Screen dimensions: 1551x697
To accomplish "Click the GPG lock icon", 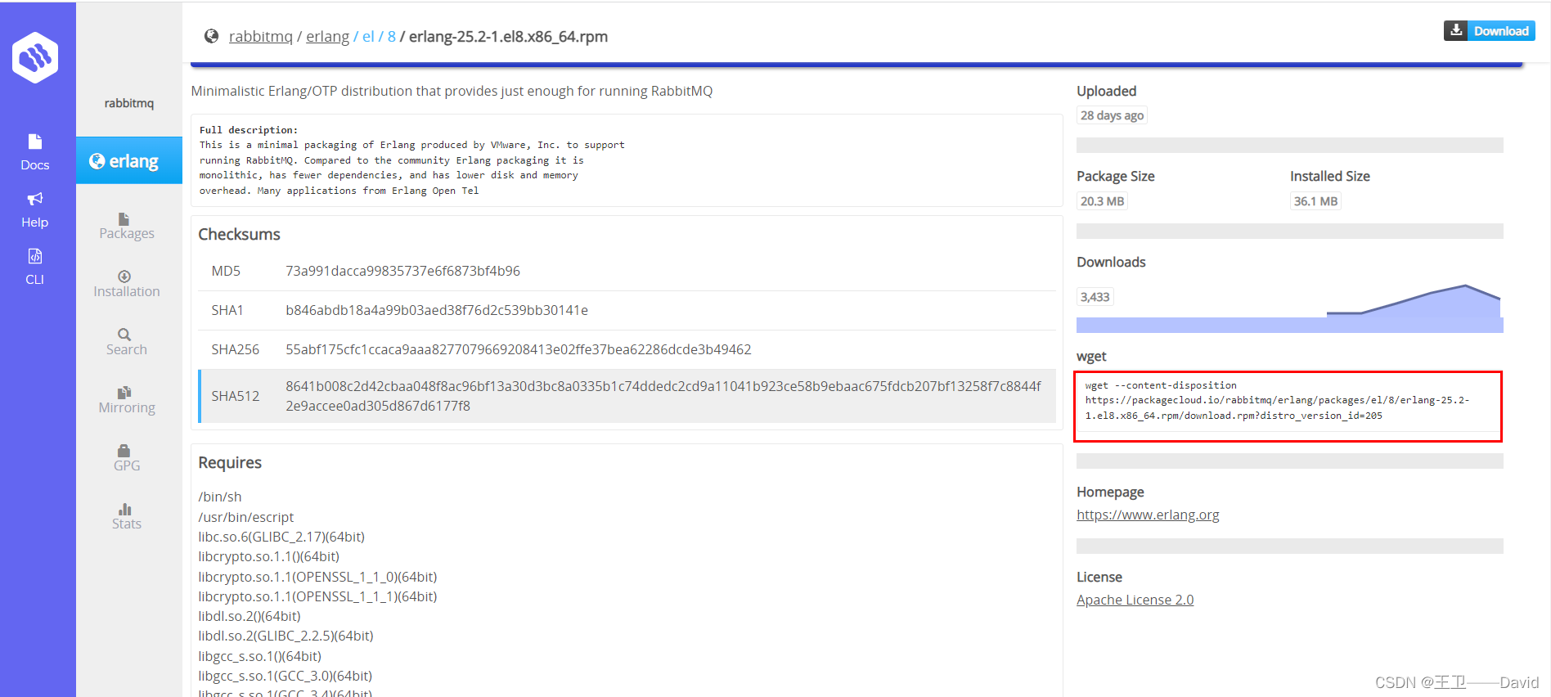I will click(x=124, y=451).
